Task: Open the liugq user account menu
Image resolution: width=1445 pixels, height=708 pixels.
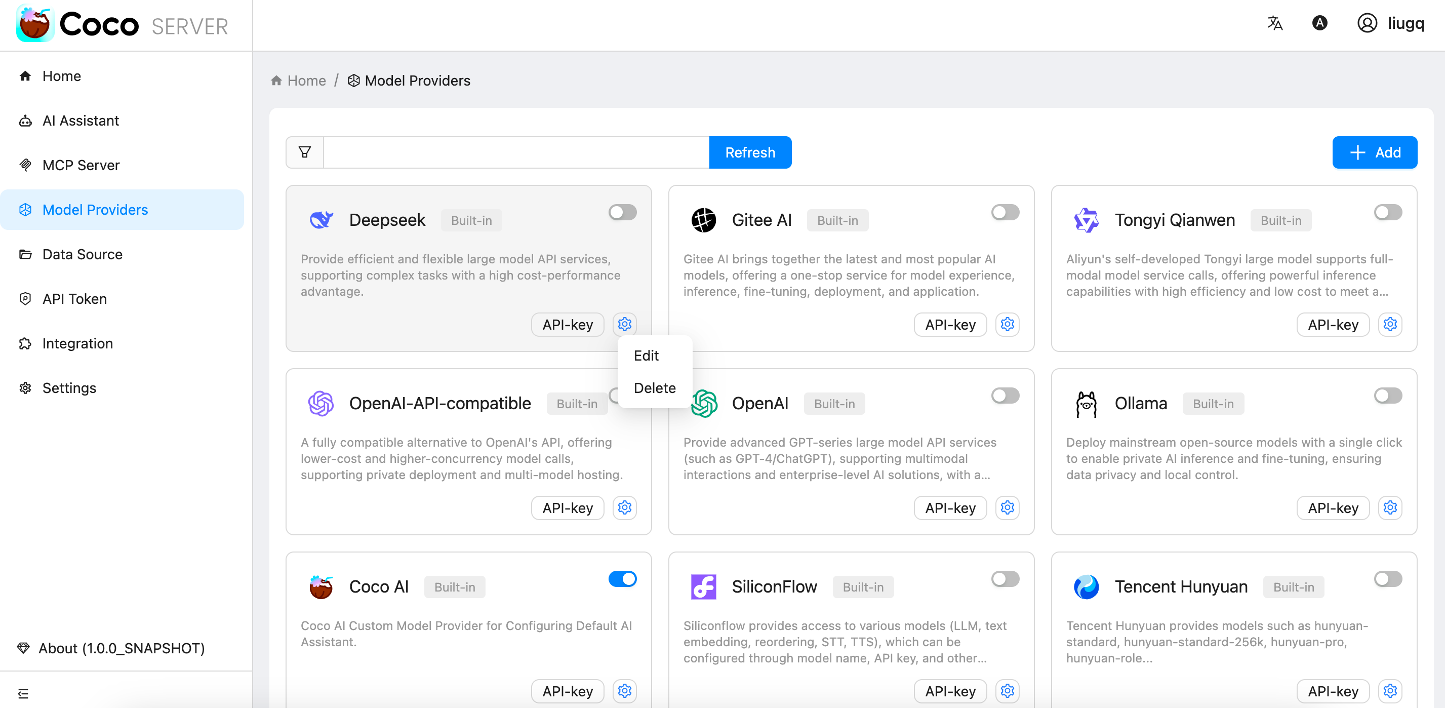Action: 1391,23
